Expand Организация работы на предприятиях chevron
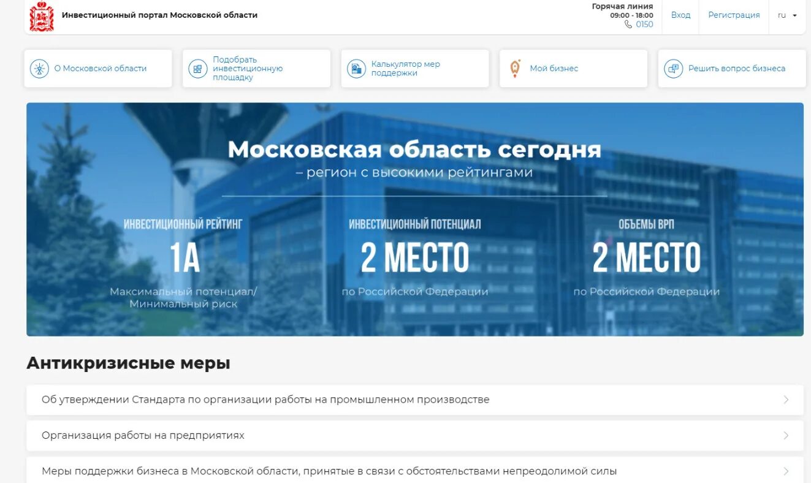This screenshot has height=483, width=811. pos(786,436)
